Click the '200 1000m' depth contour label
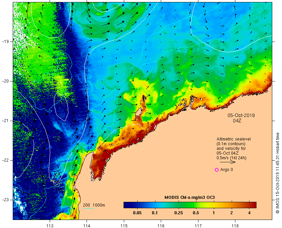282x228 pixels. tap(94, 205)
